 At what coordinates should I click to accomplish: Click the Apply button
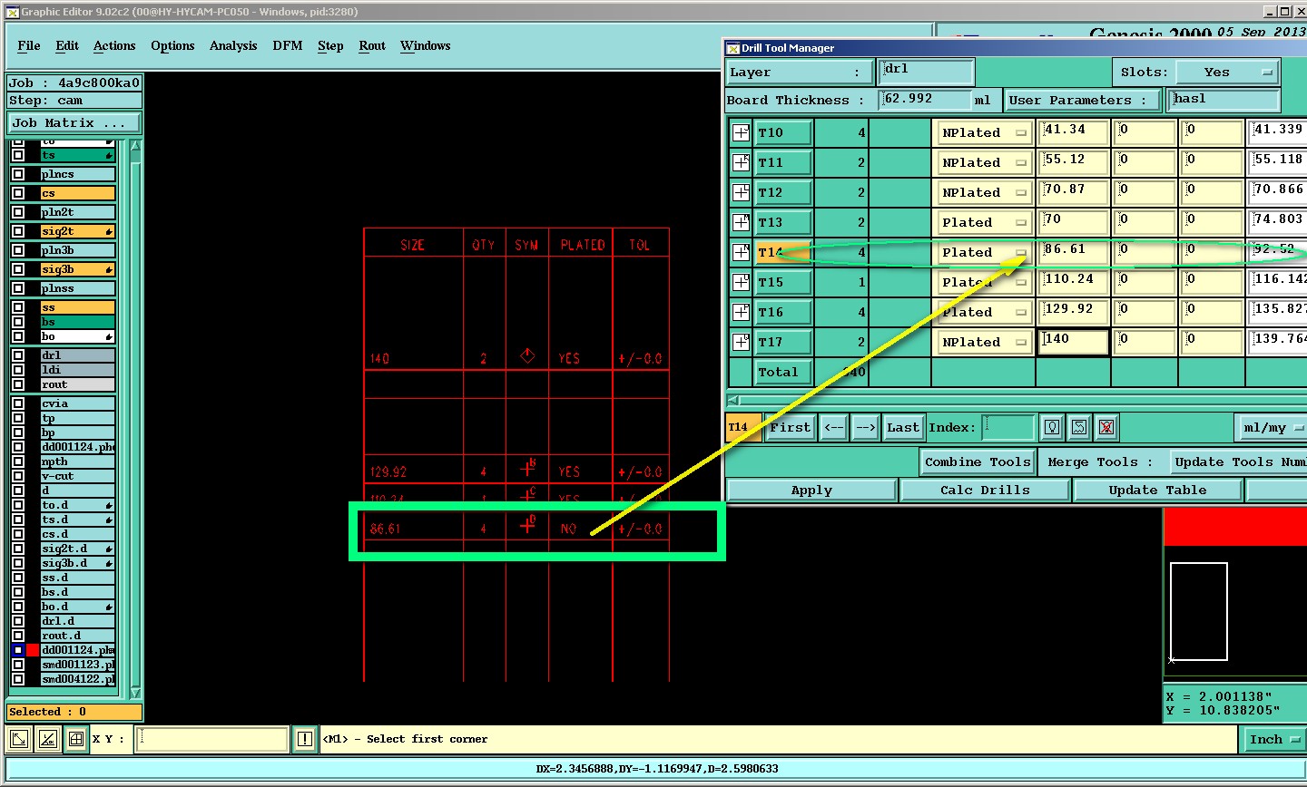(x=811, y=490)
